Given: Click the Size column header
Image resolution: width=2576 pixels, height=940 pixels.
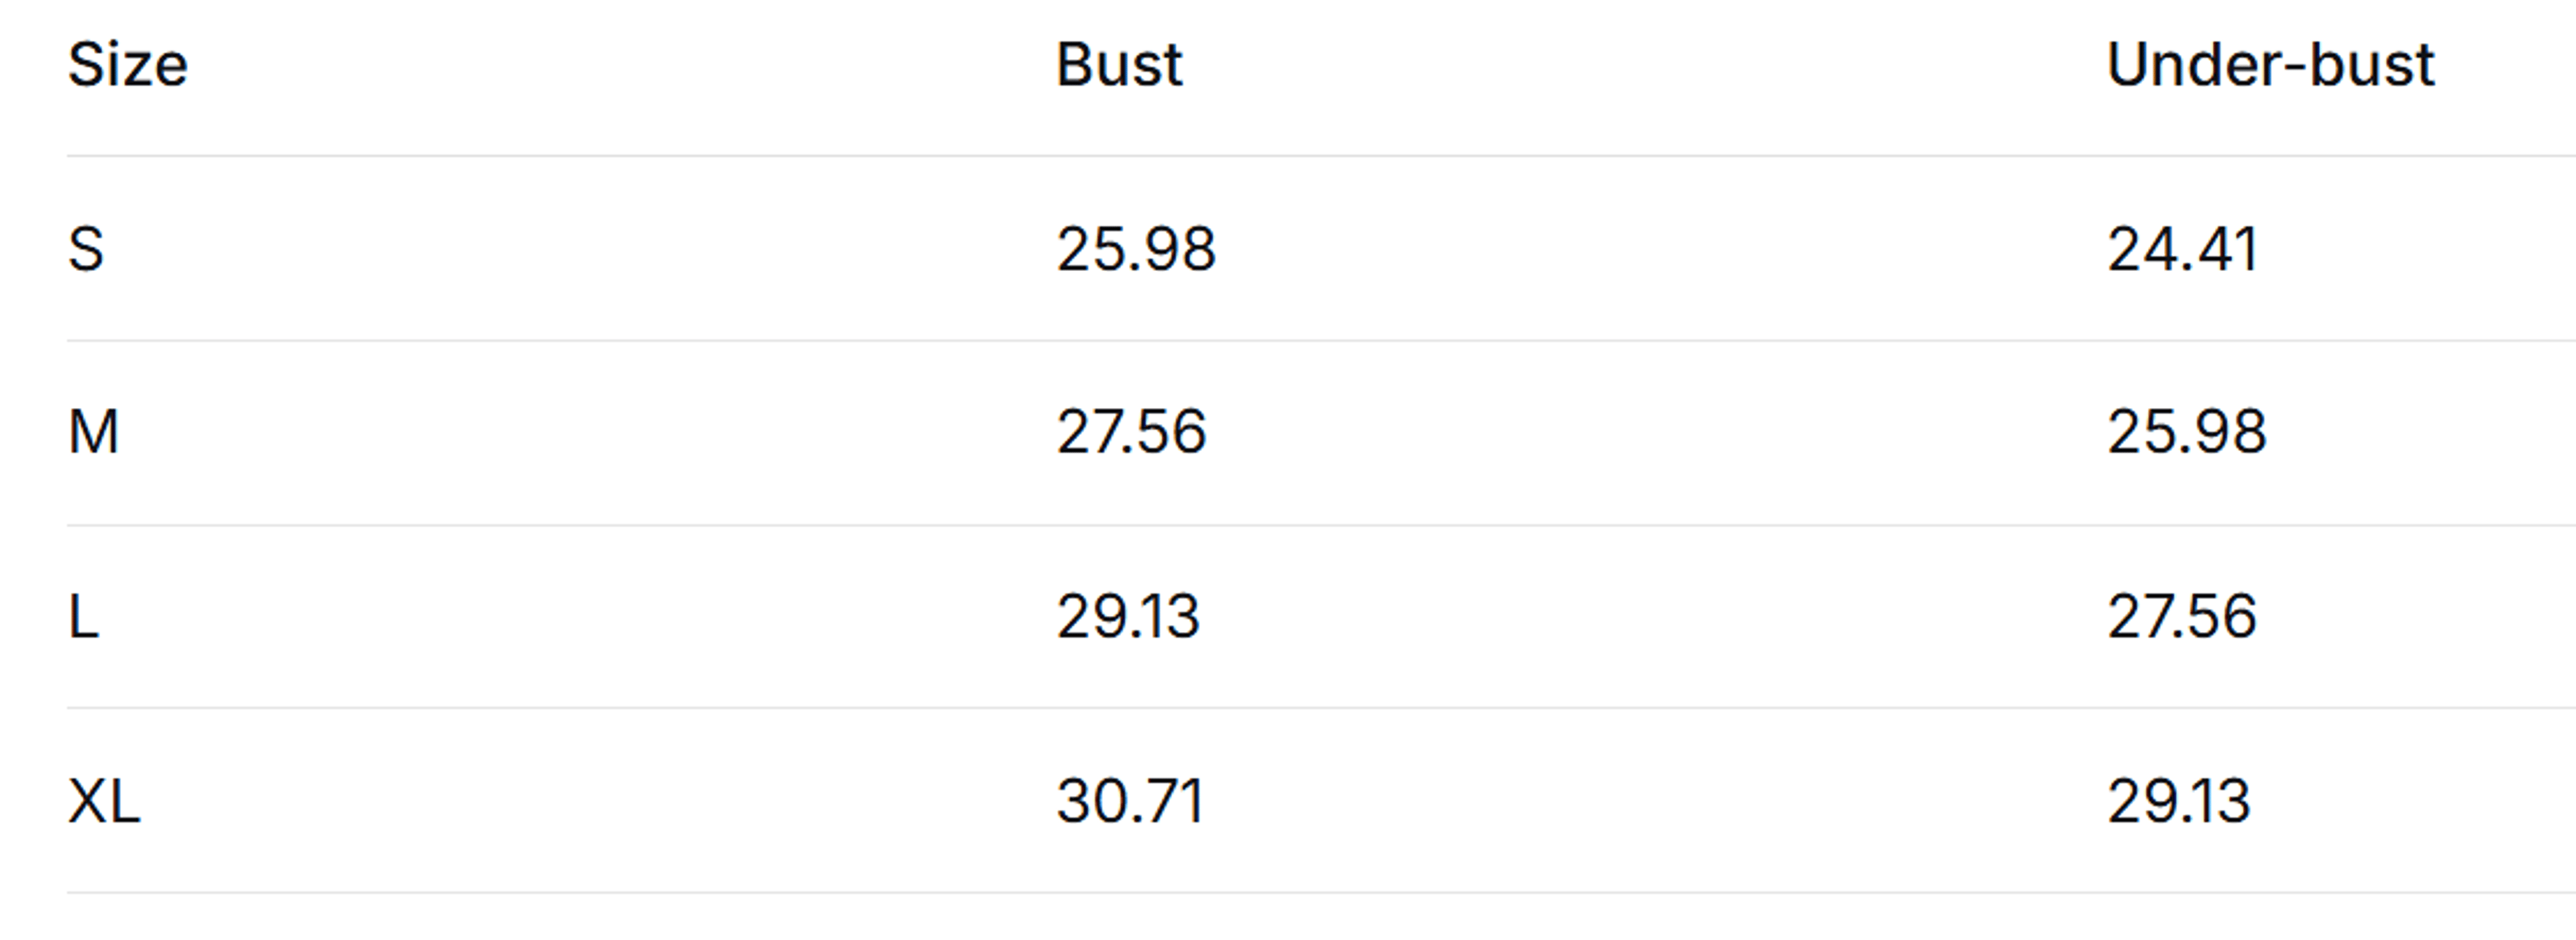Looking at the screenshot, I should click(x=128, y=66).
